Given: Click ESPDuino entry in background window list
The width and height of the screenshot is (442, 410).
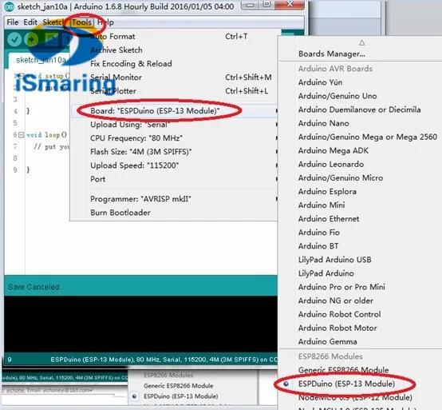Looking at the screenshot, I should coord(180,396).
